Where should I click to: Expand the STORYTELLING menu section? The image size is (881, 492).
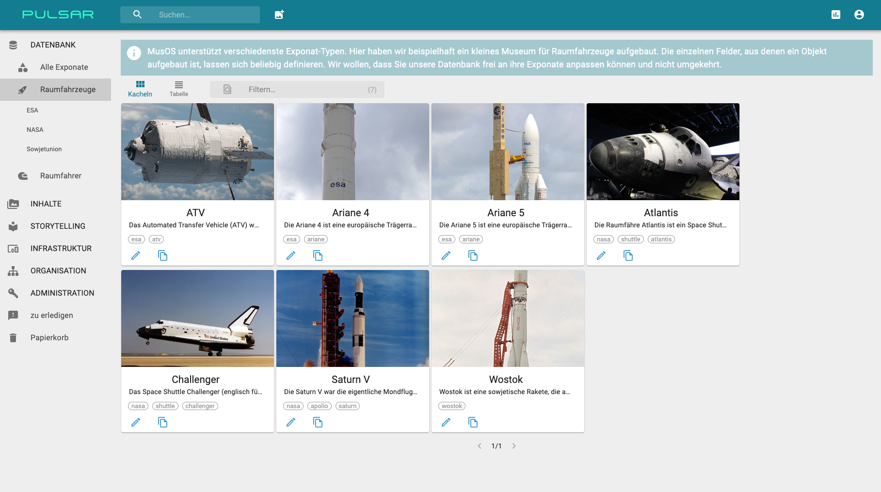tap(58, 226)
